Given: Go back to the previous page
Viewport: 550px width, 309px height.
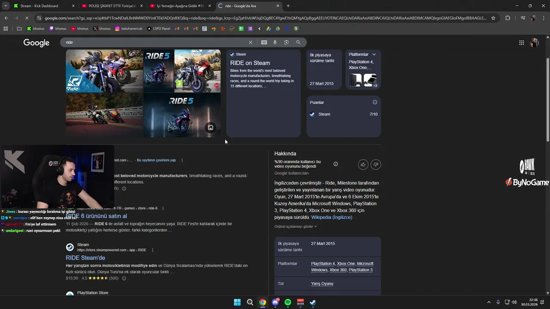Looking at the screenshot, I should 6,18.
